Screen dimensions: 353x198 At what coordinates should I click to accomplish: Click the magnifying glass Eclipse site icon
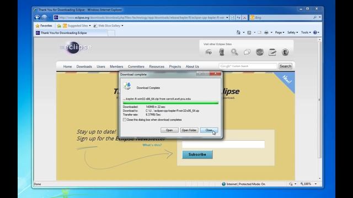pyautogui.click(x=234, y=52)
